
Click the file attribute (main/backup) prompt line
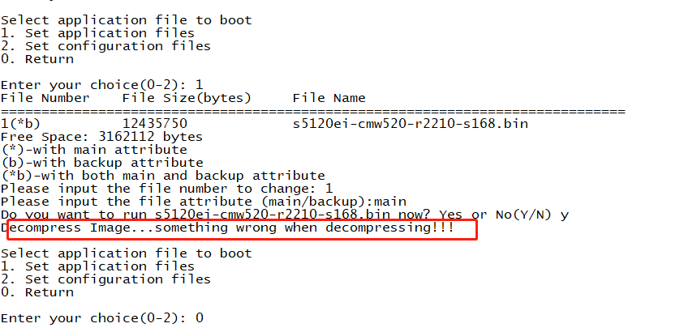coord(203,202)
